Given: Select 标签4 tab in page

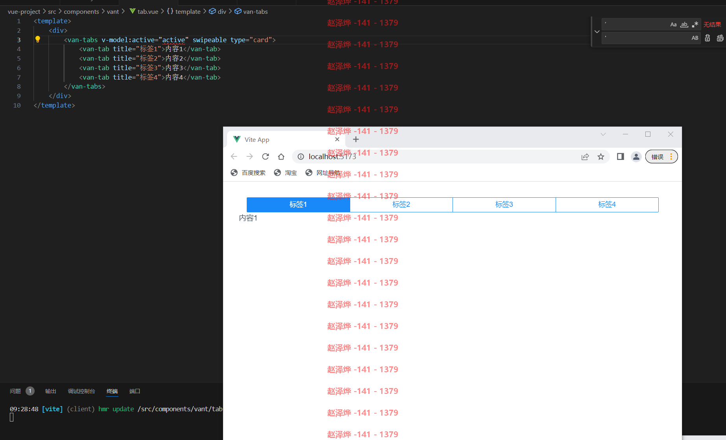Looking at the screenshot, I should click(x=607, y=204).
